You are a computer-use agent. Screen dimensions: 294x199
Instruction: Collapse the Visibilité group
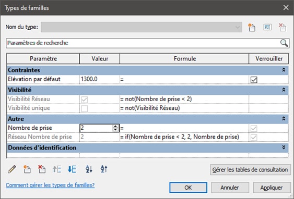[x=284, y=90]
